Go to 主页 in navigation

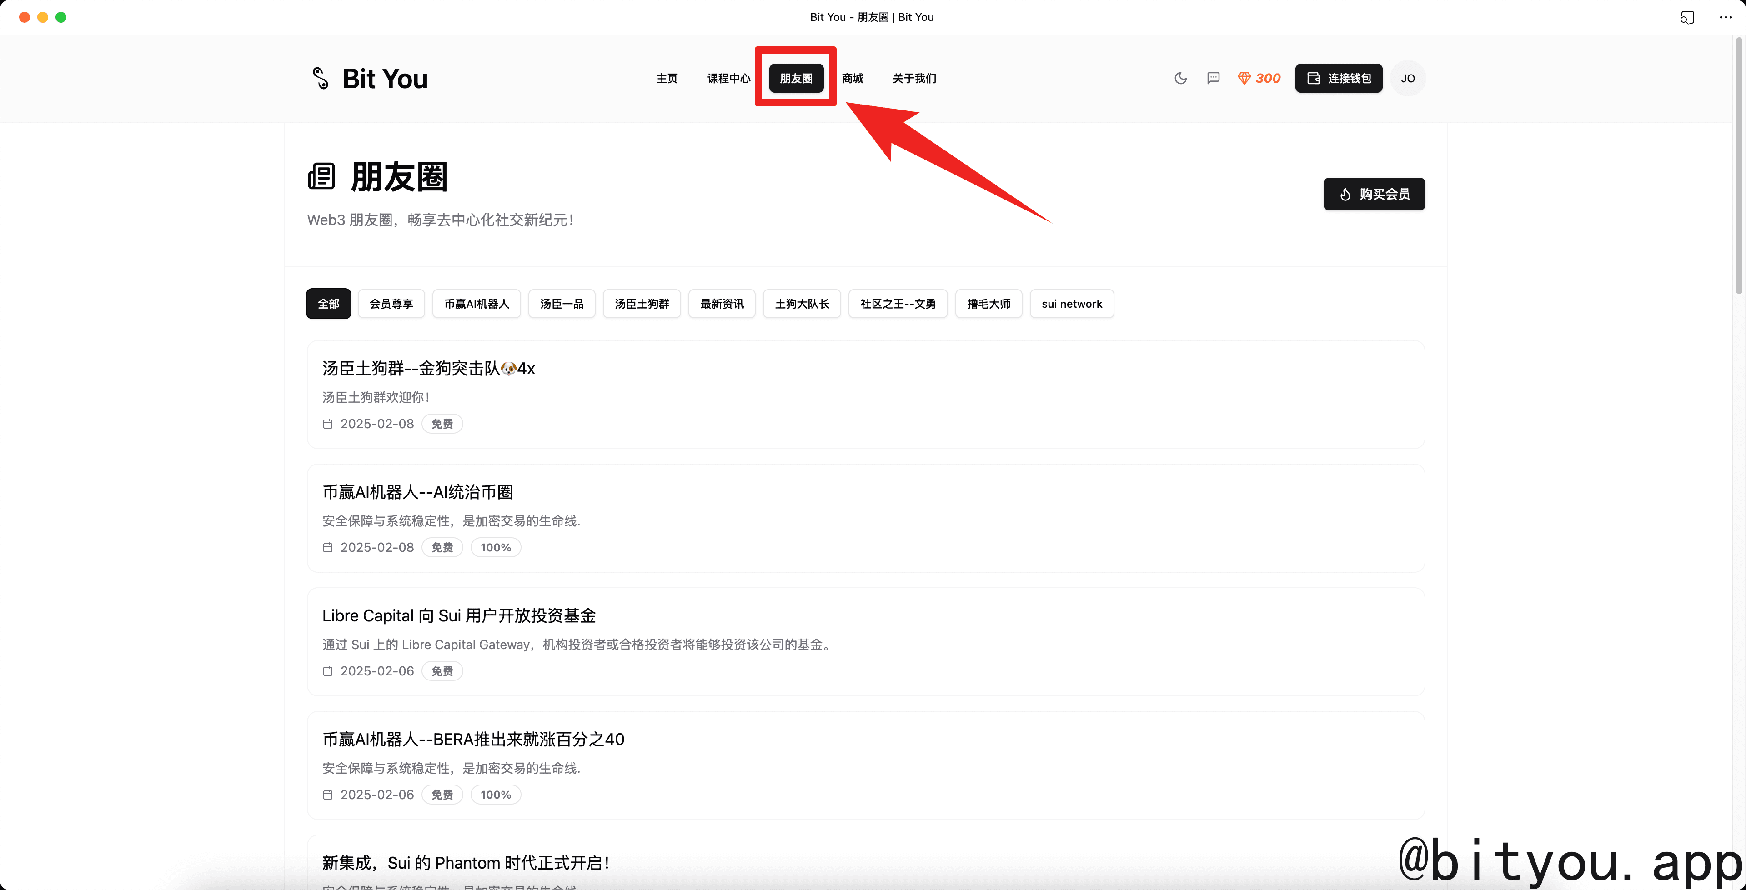click(667, 79)
